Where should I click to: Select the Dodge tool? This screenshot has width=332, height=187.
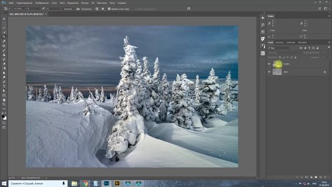(x=4, y=77)
